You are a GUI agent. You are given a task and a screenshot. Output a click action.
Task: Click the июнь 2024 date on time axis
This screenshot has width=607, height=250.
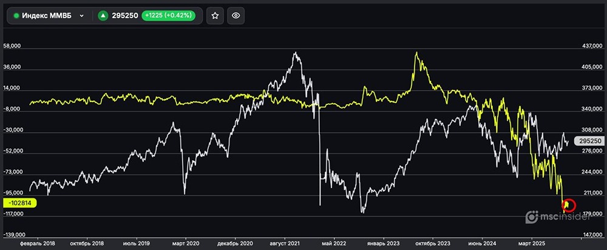[482, 244]
